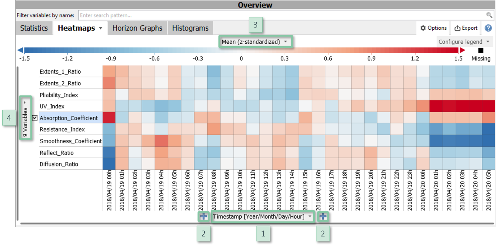Expand the Configure legend dropdown

click(464, 42)
